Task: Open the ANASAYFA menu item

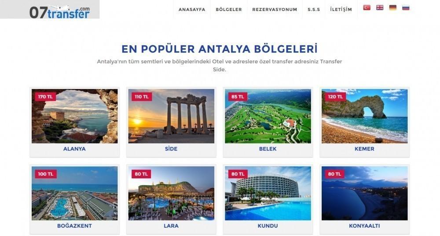Action: click(192, 10)
